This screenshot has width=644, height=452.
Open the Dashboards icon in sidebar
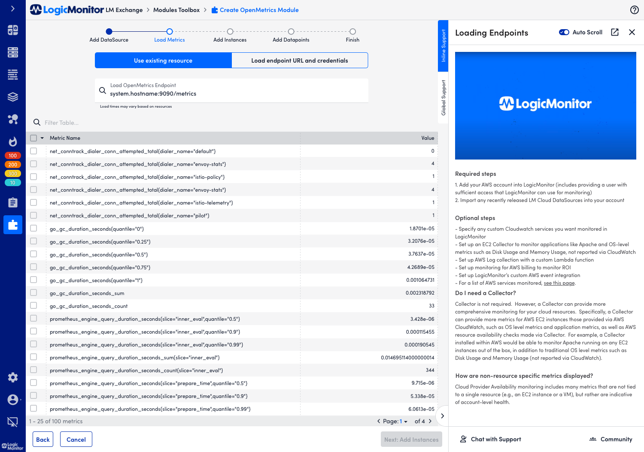[13, 30]
